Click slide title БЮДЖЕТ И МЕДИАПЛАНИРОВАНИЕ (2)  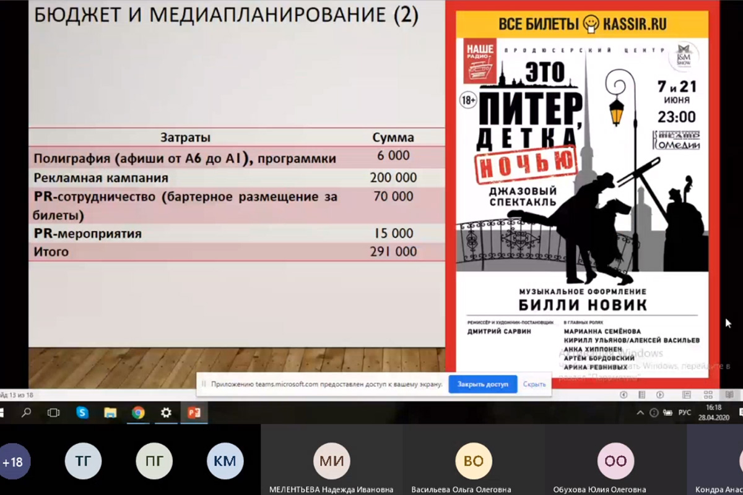click(226, 15)
